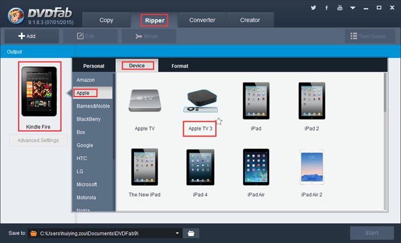Open DVDFab YouTube channel icon

(340, 7)
